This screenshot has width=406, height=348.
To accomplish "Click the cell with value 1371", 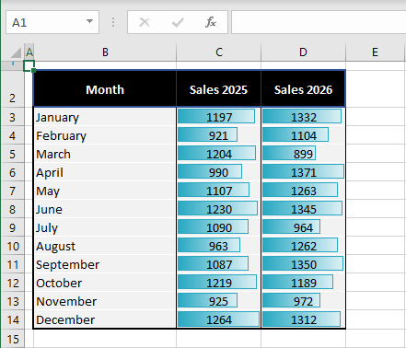I will coord(303,172).
